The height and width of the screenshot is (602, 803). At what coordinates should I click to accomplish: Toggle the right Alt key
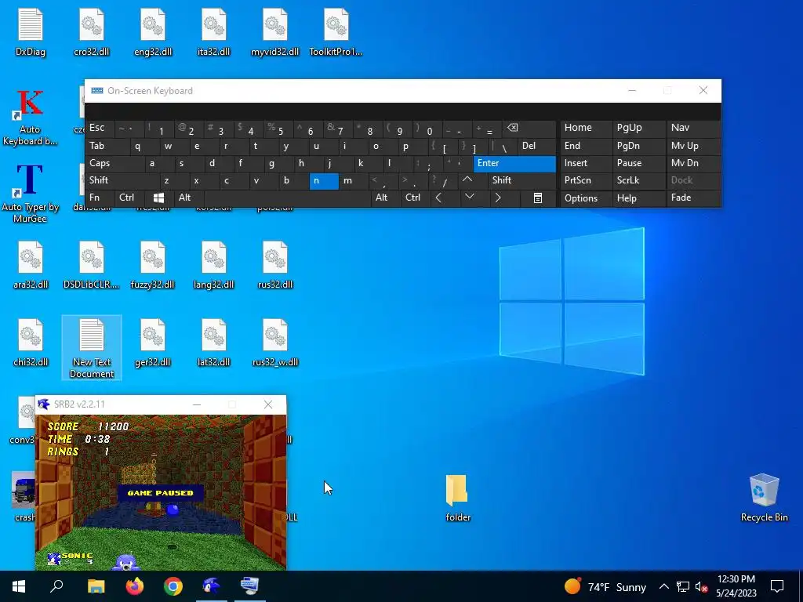point(386,198)
